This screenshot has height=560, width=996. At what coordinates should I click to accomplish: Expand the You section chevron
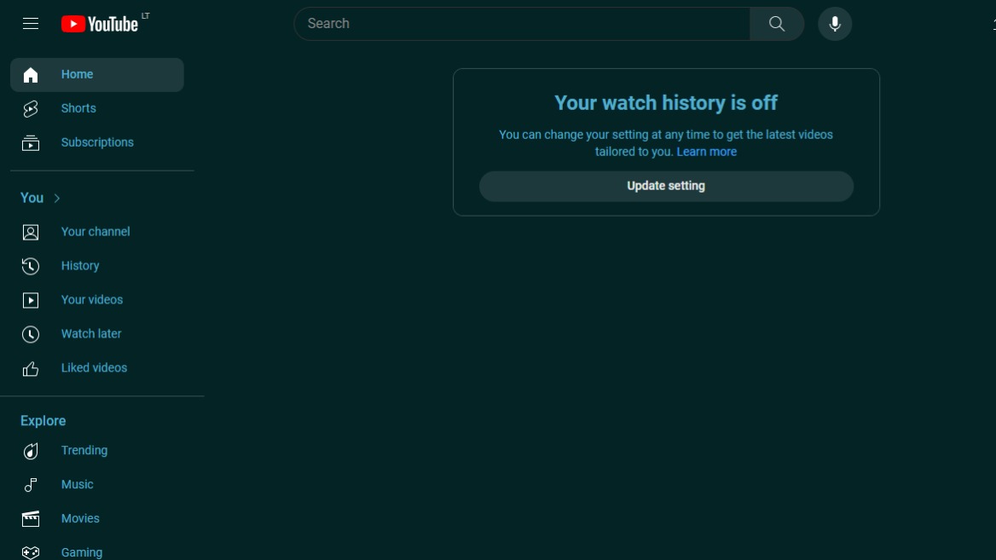point(57,199)
